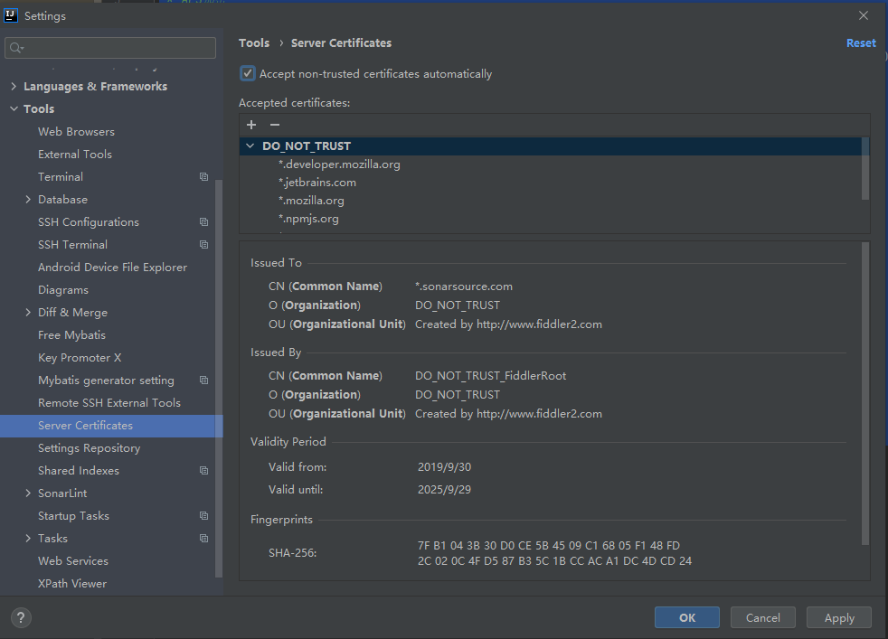Click the icon beside Mybatis generator setting
Image resolution: width=888 pixels, height=639 pixels.
coord(203,380)
